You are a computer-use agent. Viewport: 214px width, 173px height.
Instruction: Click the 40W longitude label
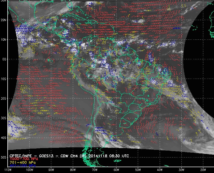[160, 170]
